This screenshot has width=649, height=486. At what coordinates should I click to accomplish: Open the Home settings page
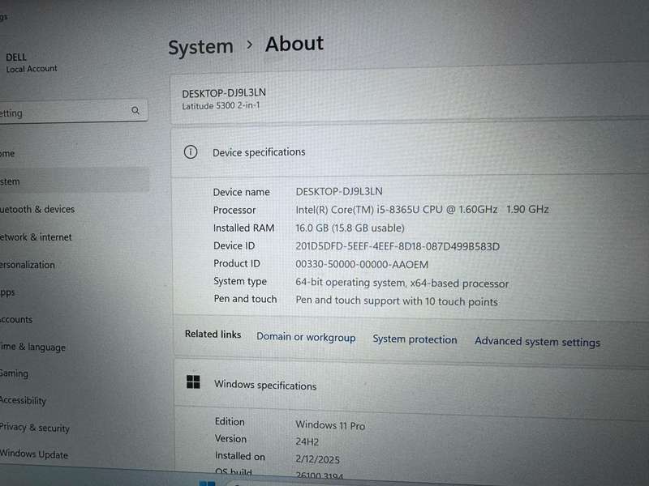(7, 153)
